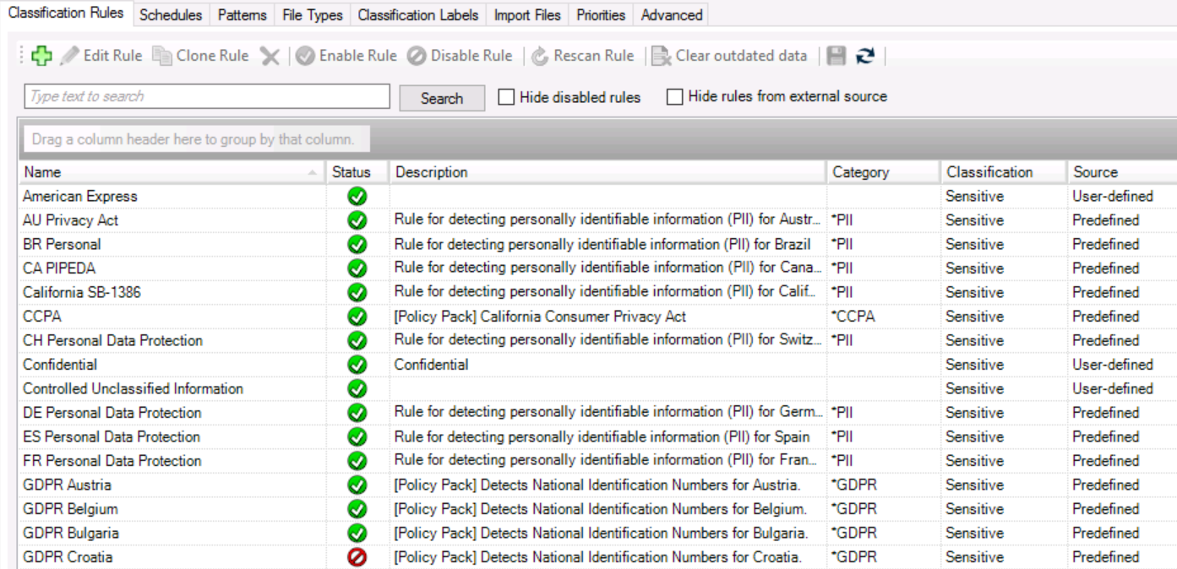
Task: Check Hide rules from external source
Action: point(673,96)
